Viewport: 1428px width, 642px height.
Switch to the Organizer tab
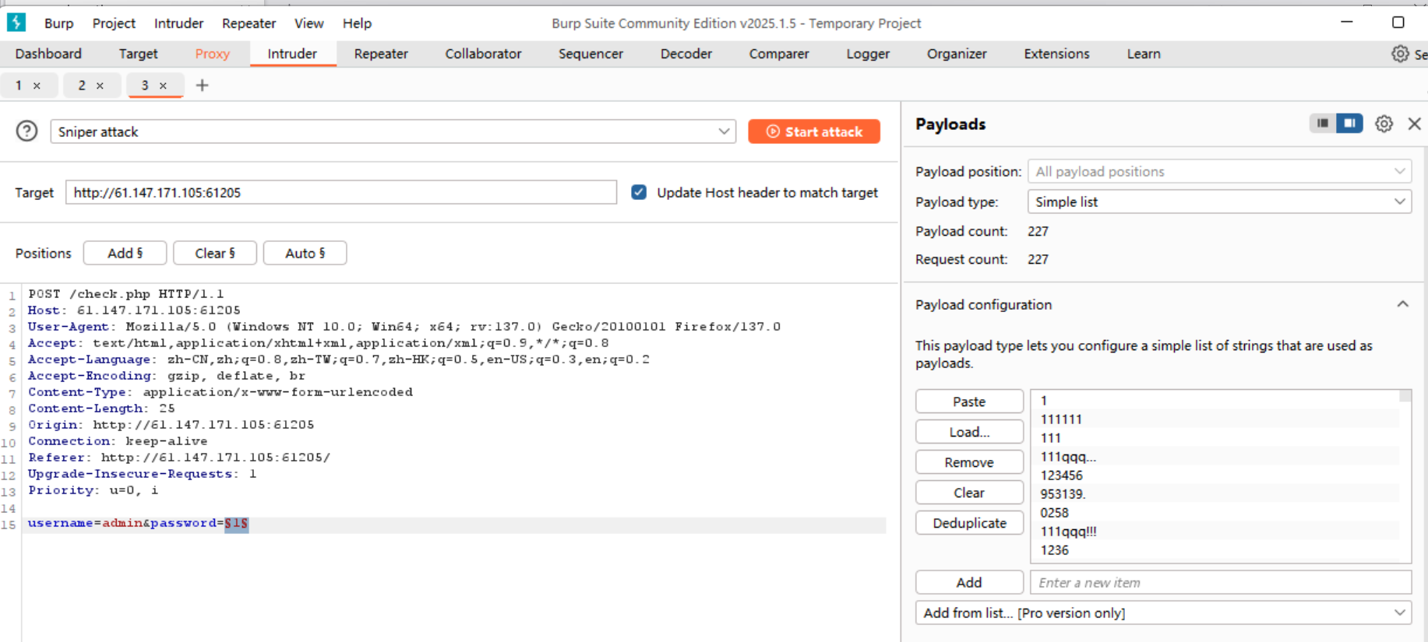click(957, 54)
